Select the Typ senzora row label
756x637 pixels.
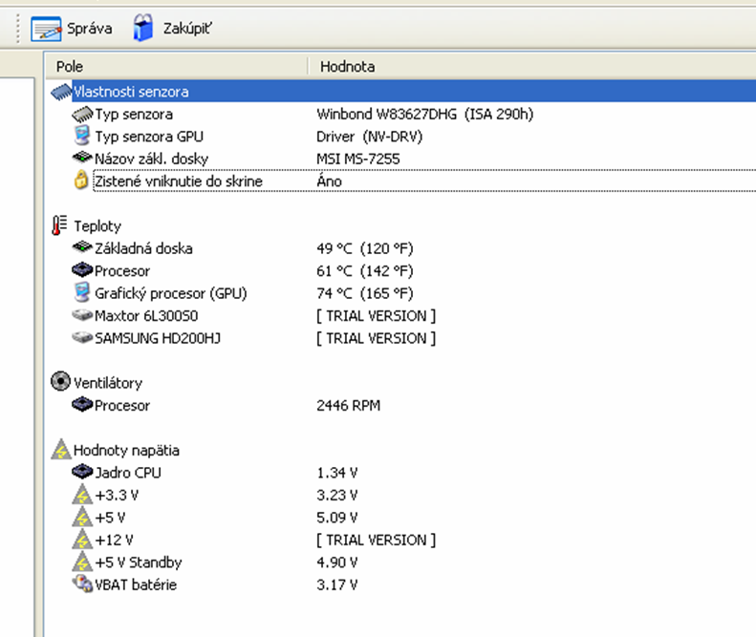(x=134, y=115)
